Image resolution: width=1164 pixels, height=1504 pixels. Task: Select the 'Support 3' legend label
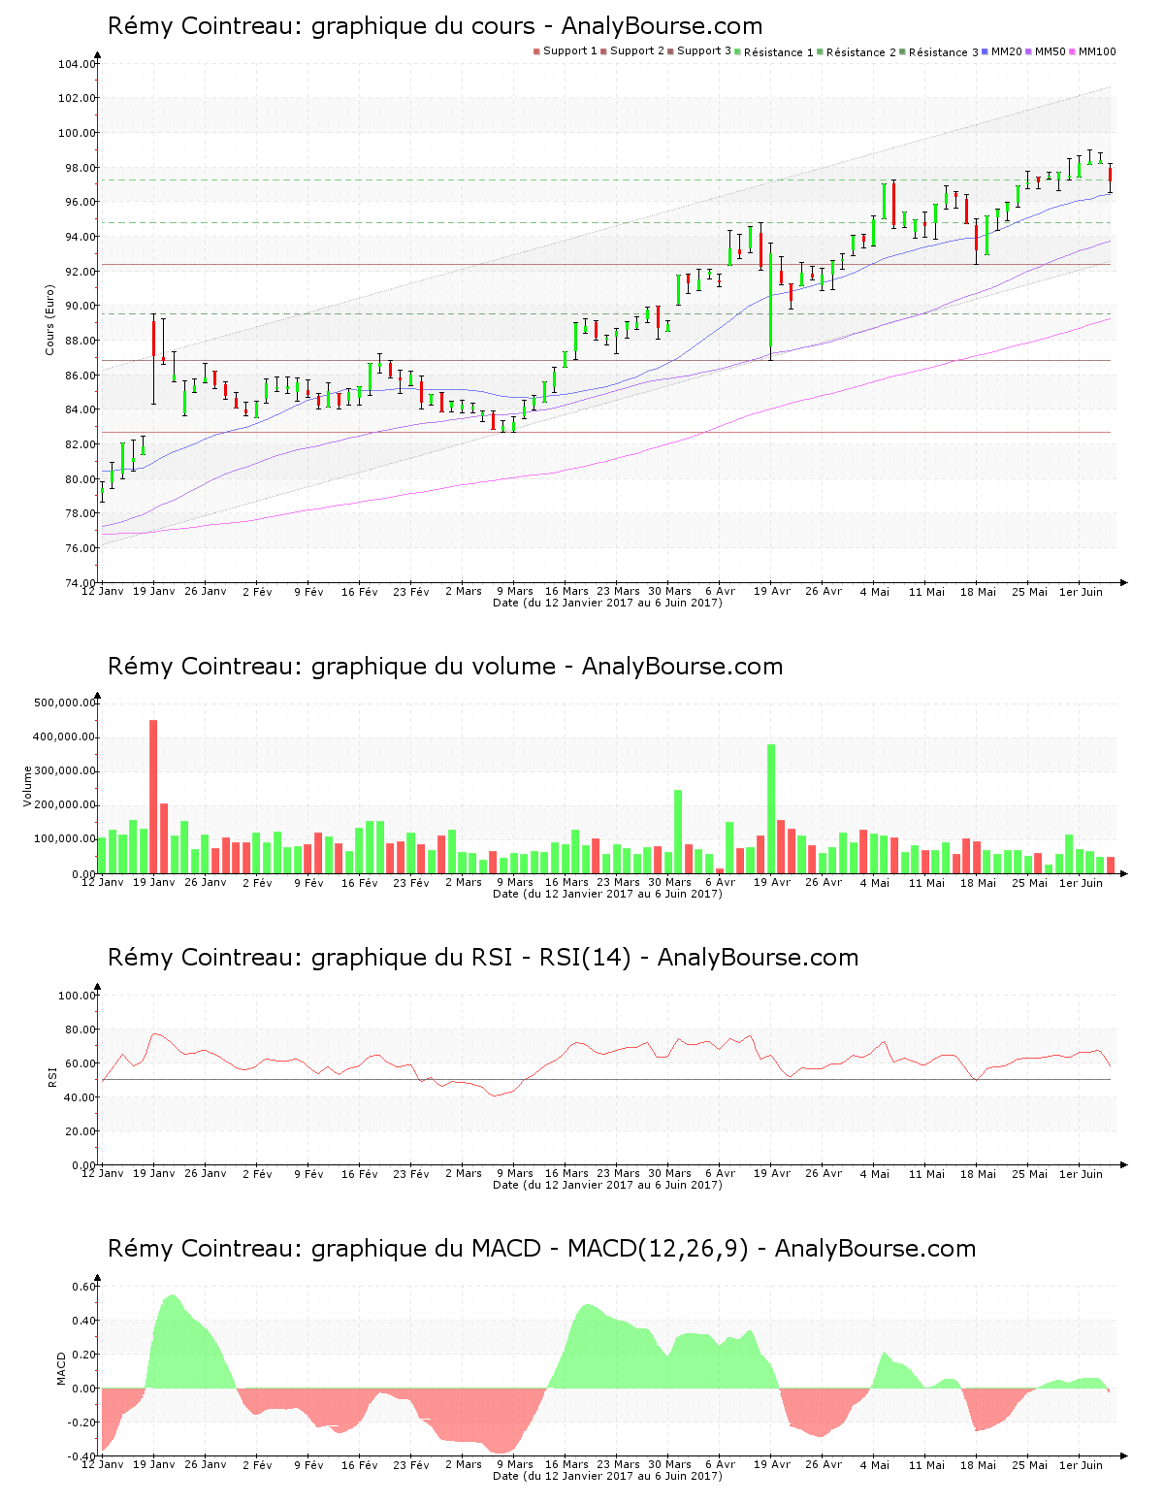pyautogui.click(x=704, y=51)
